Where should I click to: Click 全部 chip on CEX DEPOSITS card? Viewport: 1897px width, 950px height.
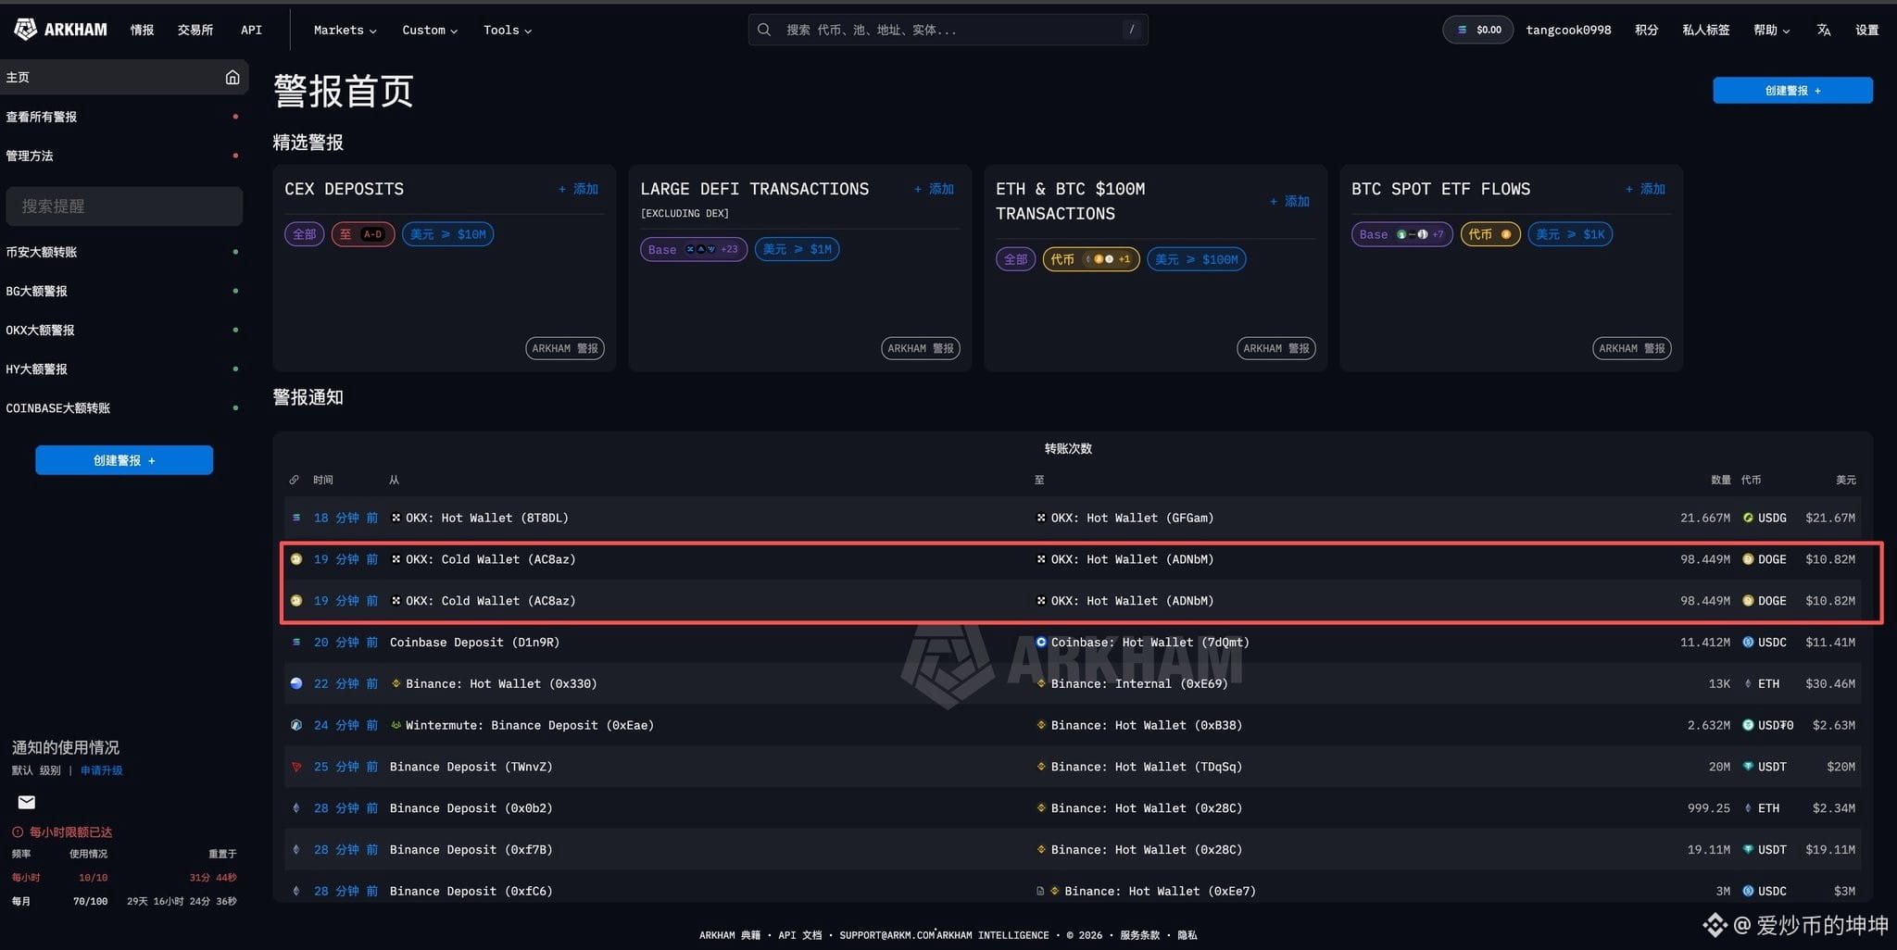(305, 234)
